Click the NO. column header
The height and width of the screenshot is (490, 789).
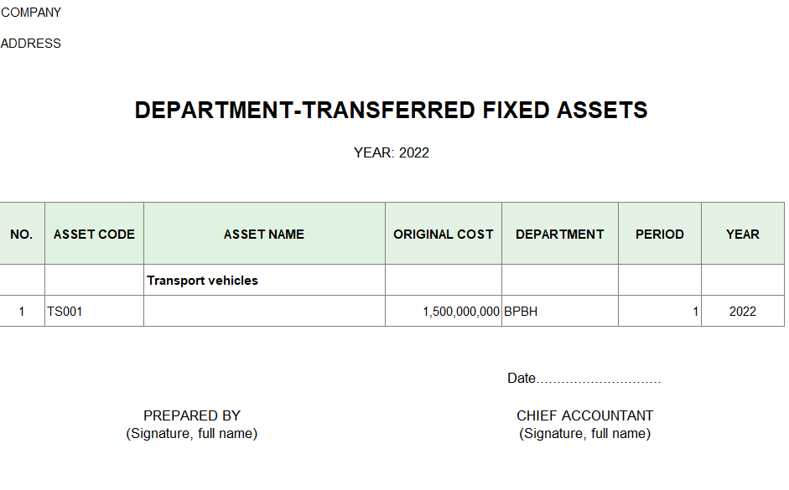(22, 235)
